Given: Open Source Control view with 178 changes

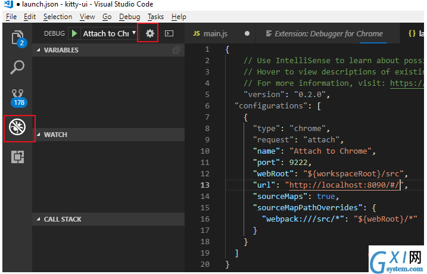Looking at the screenshot, I should coord(18,98).
